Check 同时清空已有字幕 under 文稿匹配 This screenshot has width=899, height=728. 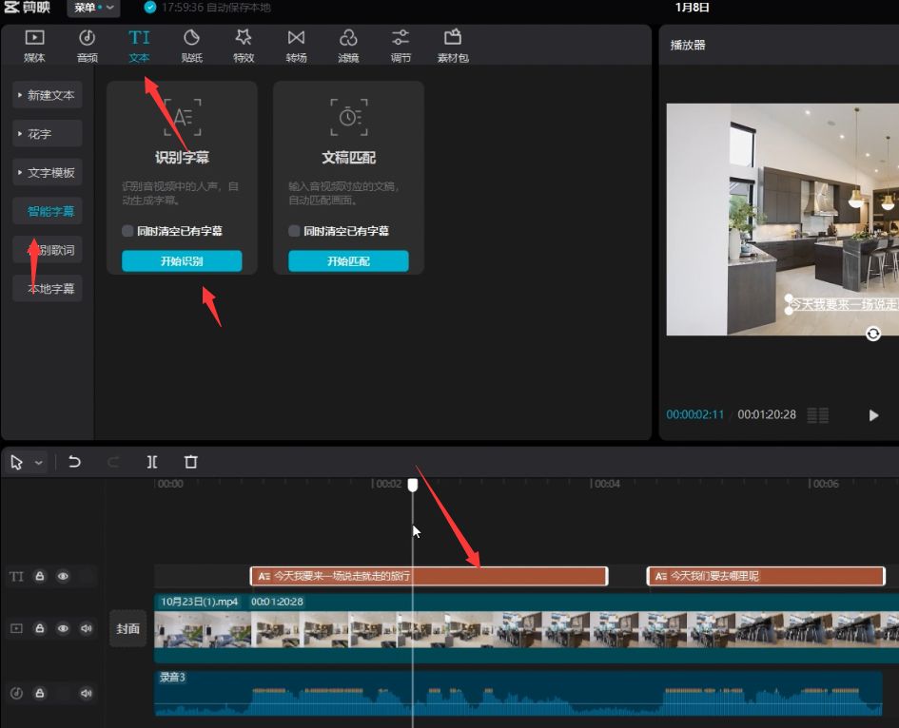295,231
